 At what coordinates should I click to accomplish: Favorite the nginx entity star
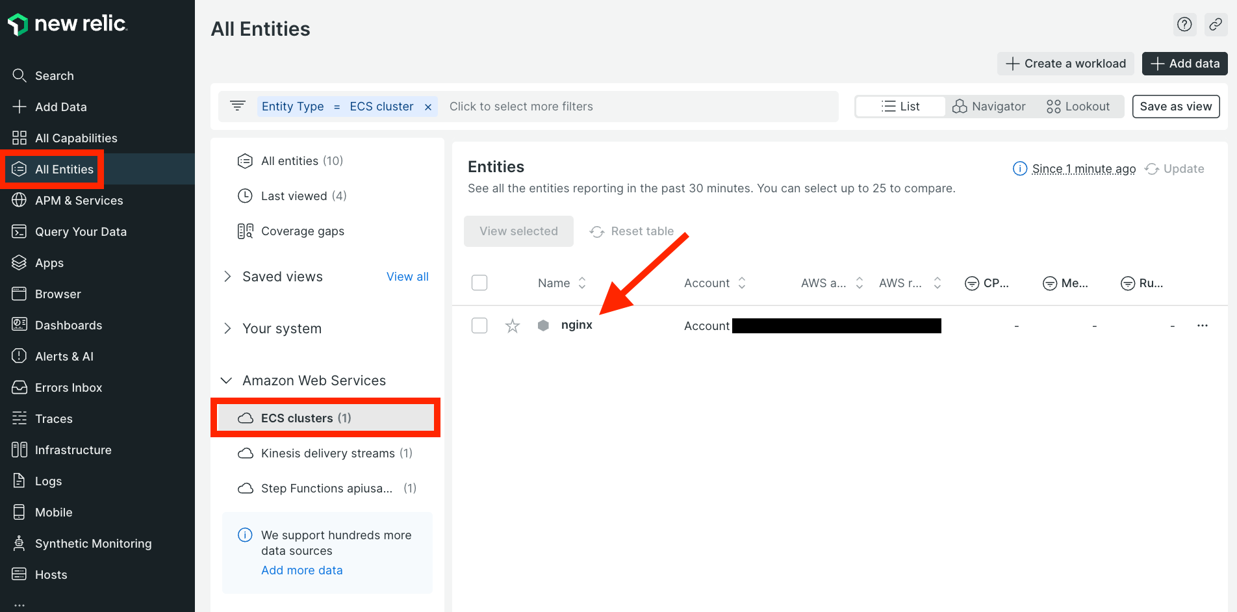click(513, 325)
